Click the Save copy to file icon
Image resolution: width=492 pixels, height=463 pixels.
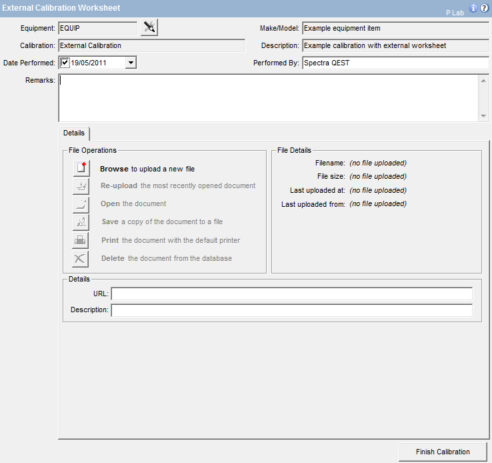[81, 222]
